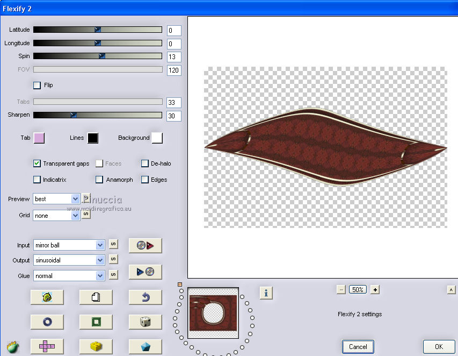Pick the Background color swatch
This screenshot has height=356, width=458.
pyautogui.click(x=157, y=138)
